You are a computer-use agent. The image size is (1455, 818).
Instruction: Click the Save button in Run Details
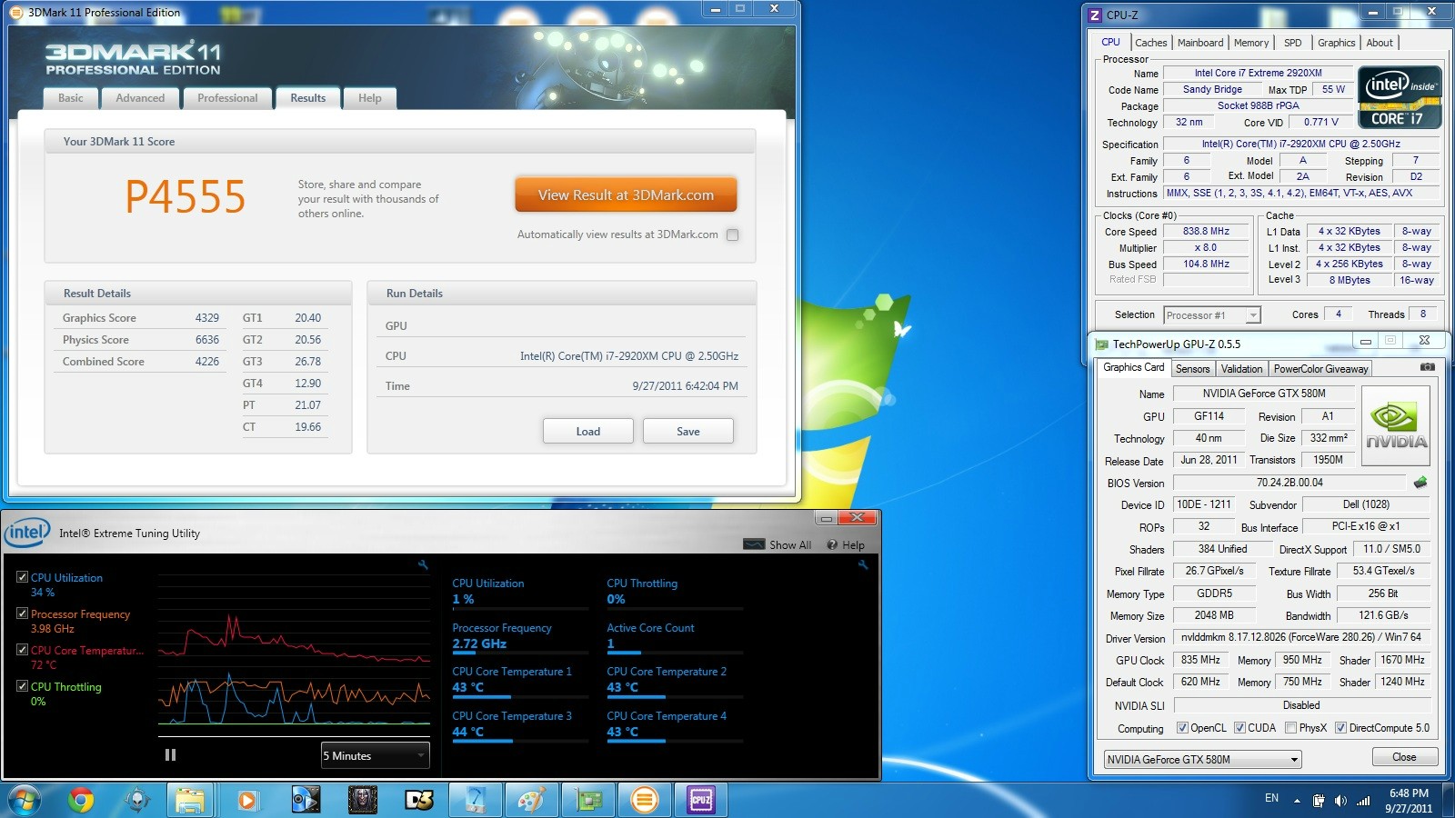click(687, 431)
